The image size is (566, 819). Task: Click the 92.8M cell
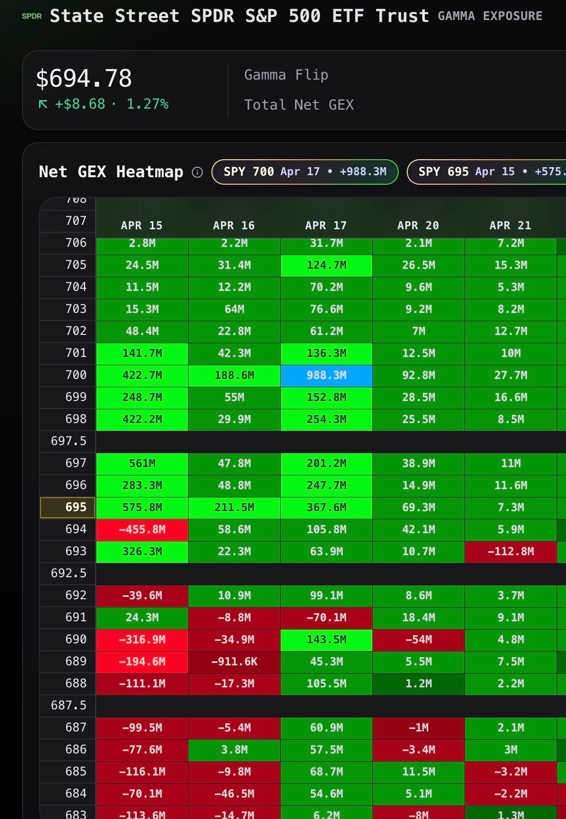pyautogui.click(x=419, y=375)
